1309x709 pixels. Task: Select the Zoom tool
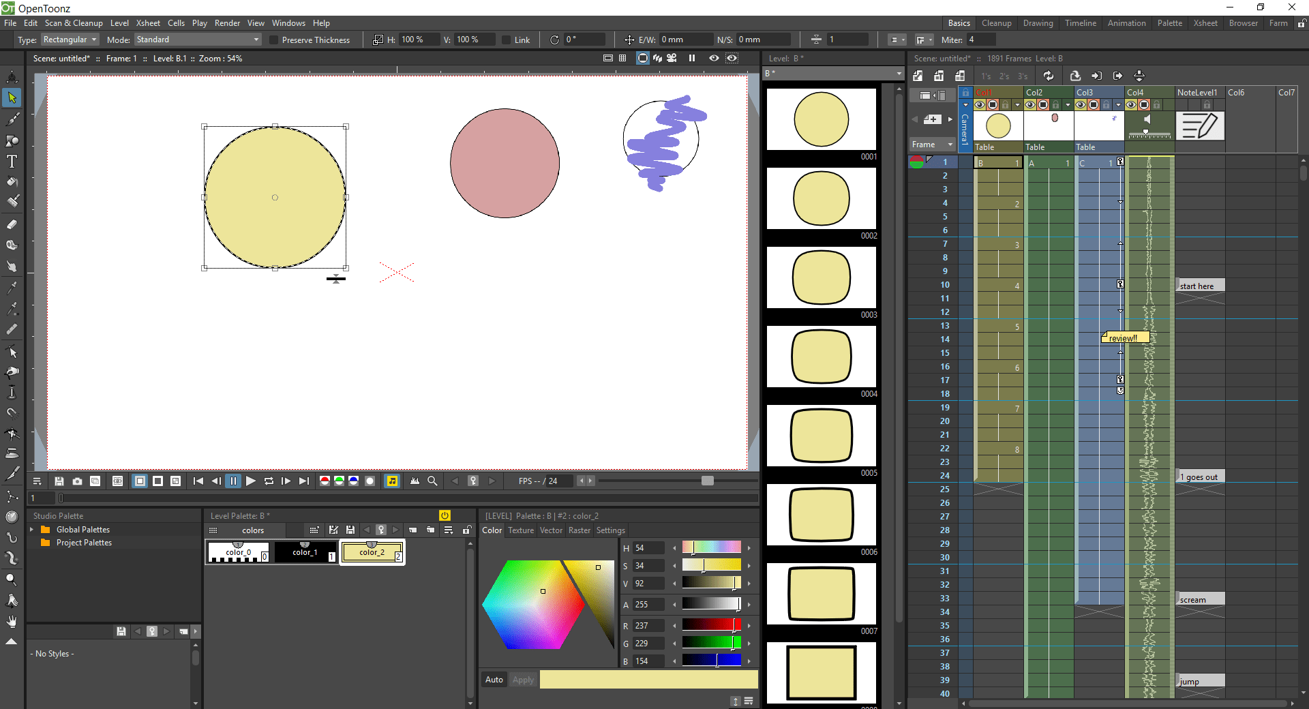point(12,579)
